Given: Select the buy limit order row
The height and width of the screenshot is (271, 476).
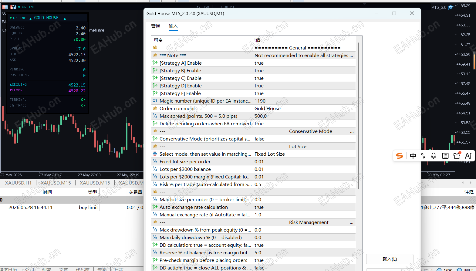Looking at the screenshot, I should pos(238,207).
